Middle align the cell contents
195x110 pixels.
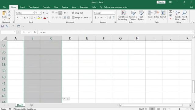pyautogui.click(x=56, y=13)
